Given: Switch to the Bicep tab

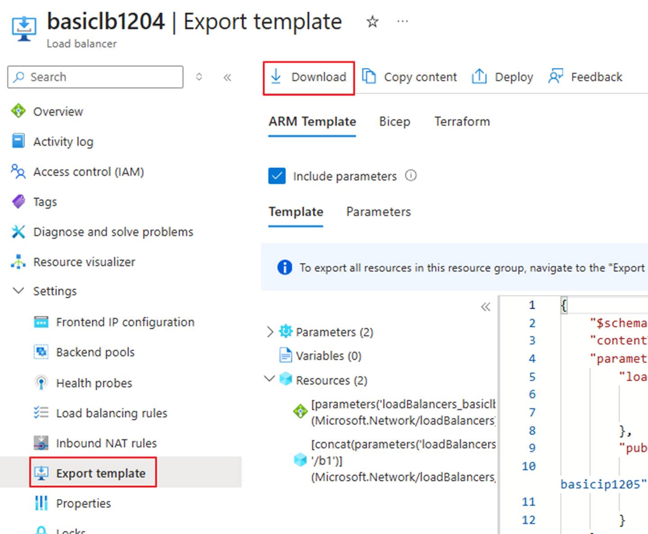Looking at the screenshot, I should tap(394, 122).
